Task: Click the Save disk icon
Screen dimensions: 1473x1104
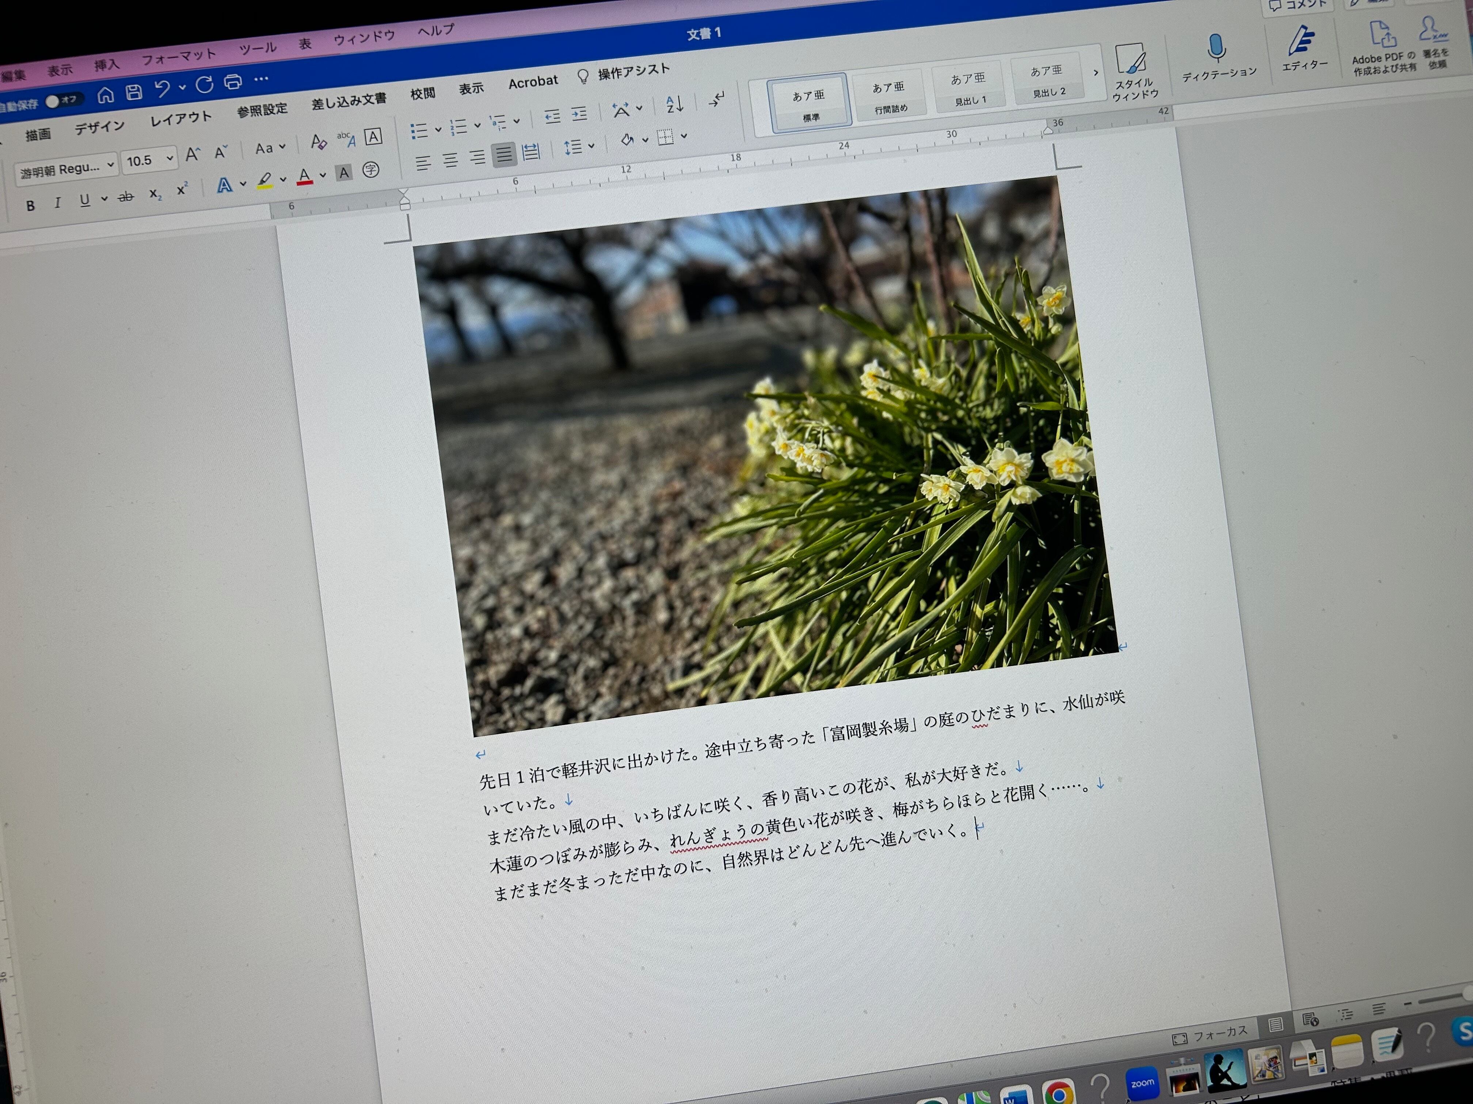Action: pos(134,92)
